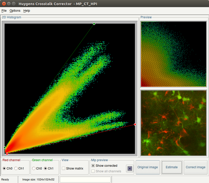The width and height of the screenshot is (209, 183).
Task: Open the Help menu
Action: click(27, 11)
